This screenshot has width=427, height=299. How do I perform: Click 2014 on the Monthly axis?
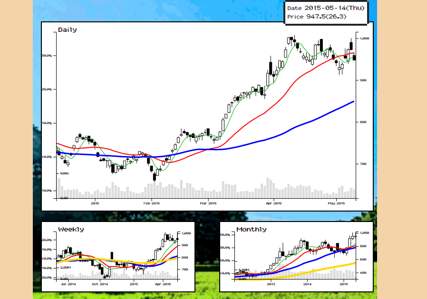pos(308,284)
